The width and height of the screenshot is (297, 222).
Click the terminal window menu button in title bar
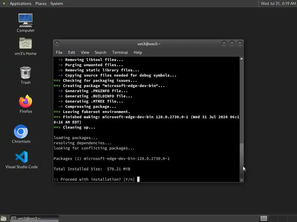57,44
